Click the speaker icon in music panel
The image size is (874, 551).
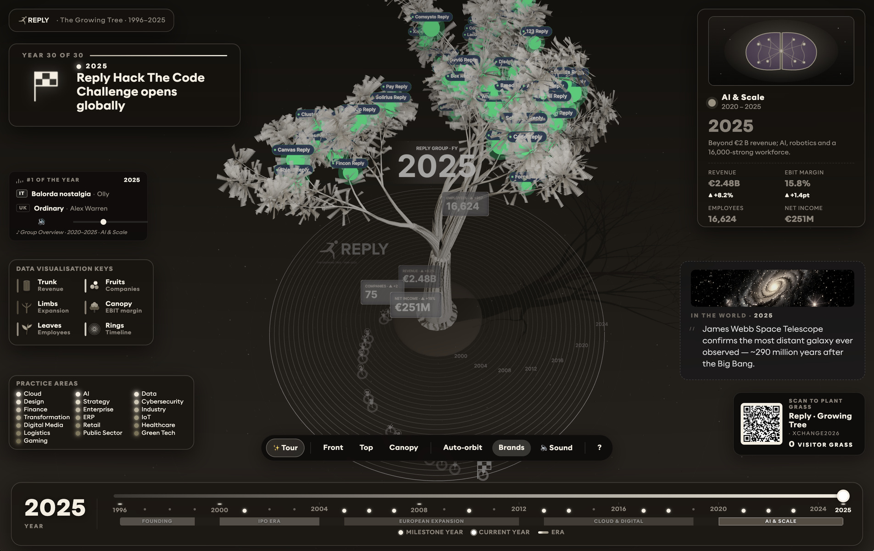(41, 222)
